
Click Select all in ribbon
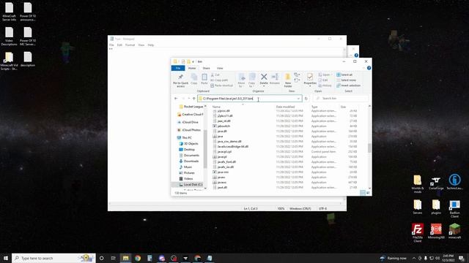[x=344, y=75]
